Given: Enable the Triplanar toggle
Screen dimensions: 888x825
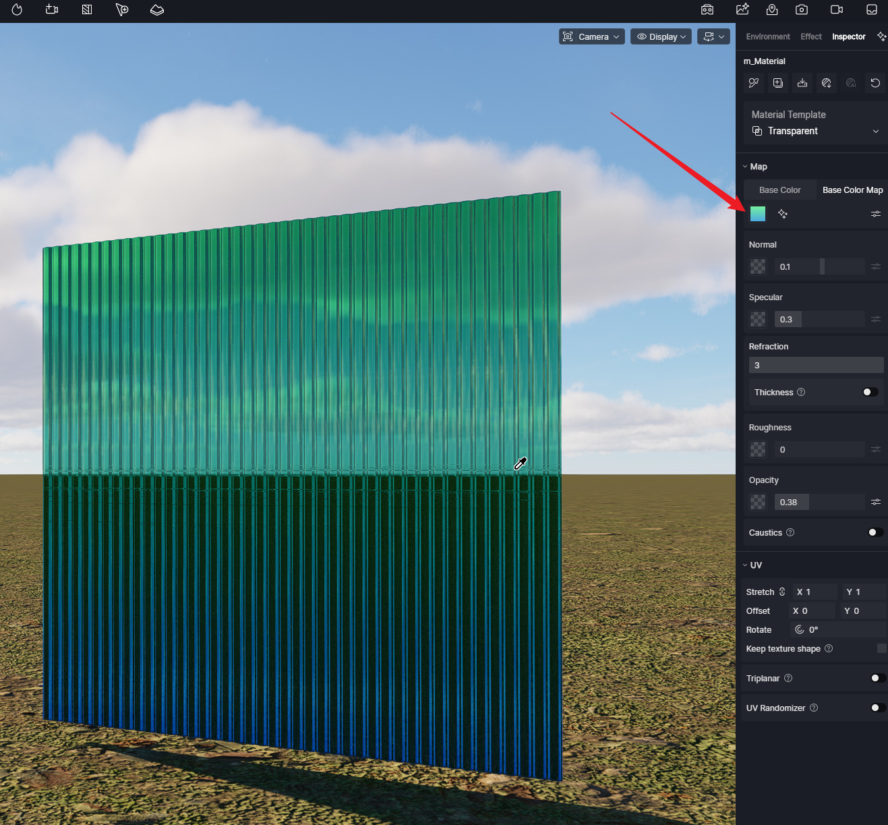Looking at the screenshot, I should coord(878,678).
